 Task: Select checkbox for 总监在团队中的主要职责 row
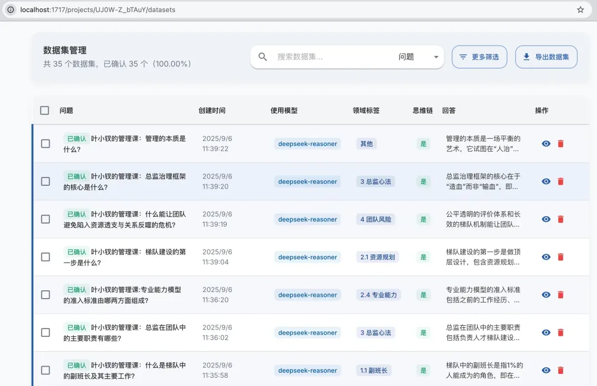point(45,333)
